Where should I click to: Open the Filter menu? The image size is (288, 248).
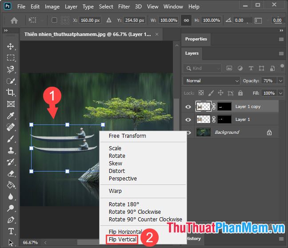[124, 7]
